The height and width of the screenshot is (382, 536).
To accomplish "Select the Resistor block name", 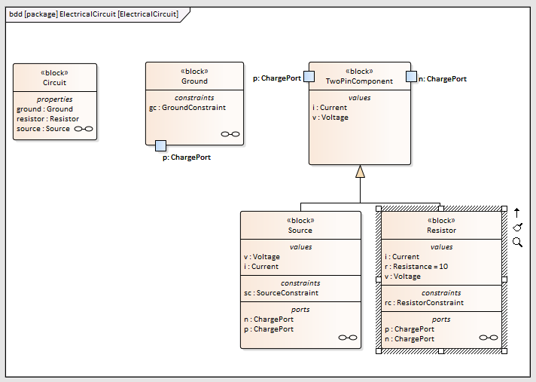I will [x=441, y=231].
